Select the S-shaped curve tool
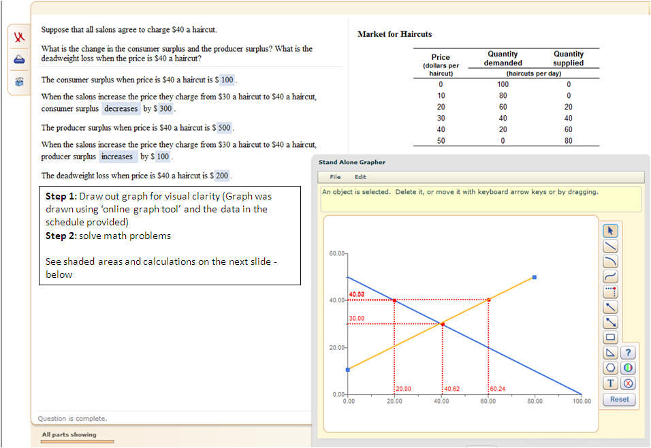651x448 pixels. pos(611,276)
